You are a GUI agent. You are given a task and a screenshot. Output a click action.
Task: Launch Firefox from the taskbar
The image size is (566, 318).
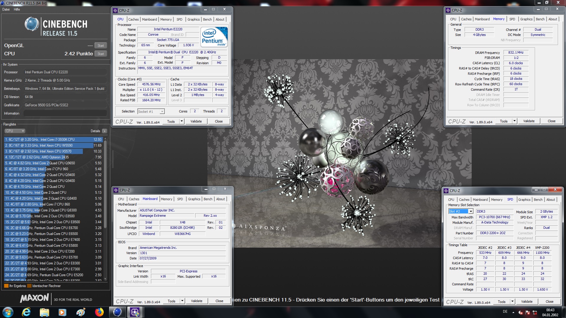(99, 312)
